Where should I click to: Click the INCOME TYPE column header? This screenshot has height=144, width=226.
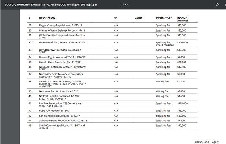click(x=164, y=18)
